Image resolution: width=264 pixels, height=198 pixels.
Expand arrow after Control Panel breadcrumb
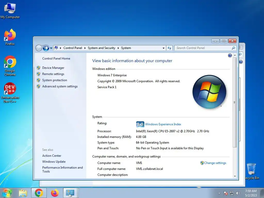(x=85, y=48)
